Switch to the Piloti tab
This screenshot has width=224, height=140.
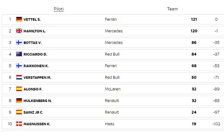[x=59, y=9]
